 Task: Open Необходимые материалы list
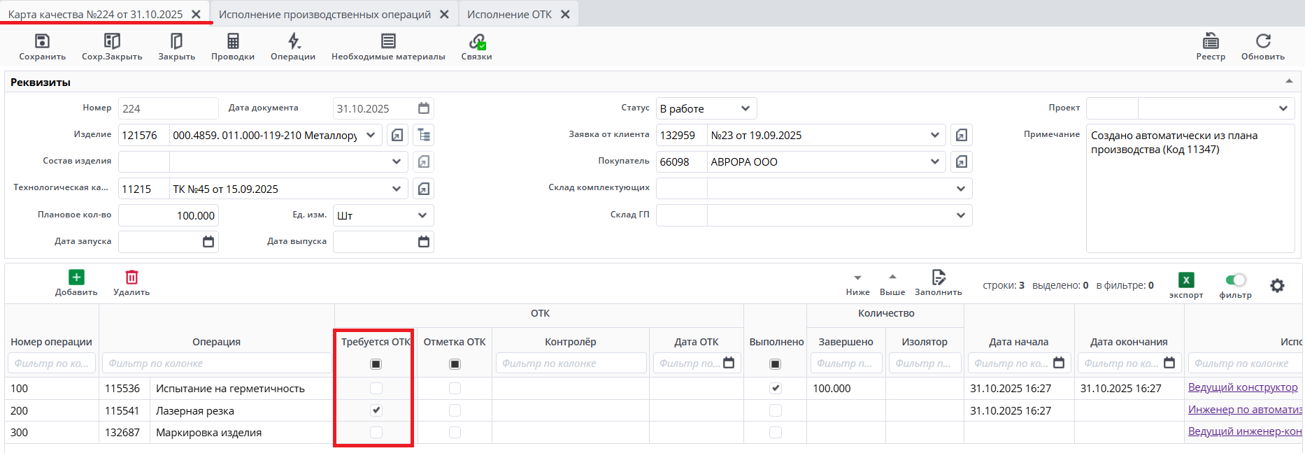(x=388, y=42)
